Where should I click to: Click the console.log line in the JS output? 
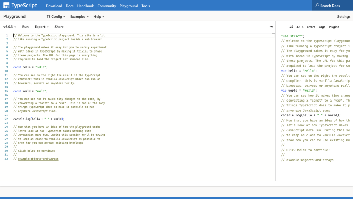[x=311, y=115]
